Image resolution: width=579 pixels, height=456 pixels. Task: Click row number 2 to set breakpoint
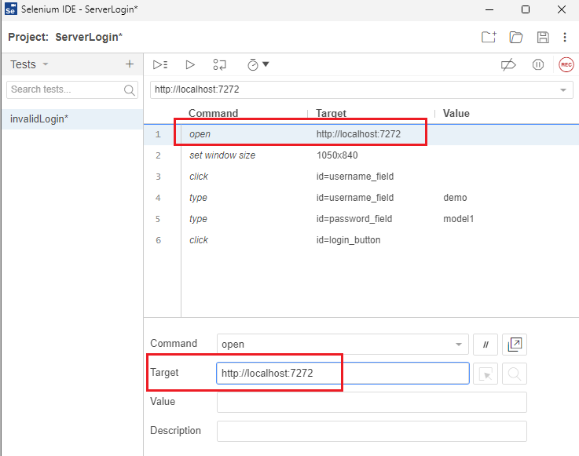pos(158,155)
